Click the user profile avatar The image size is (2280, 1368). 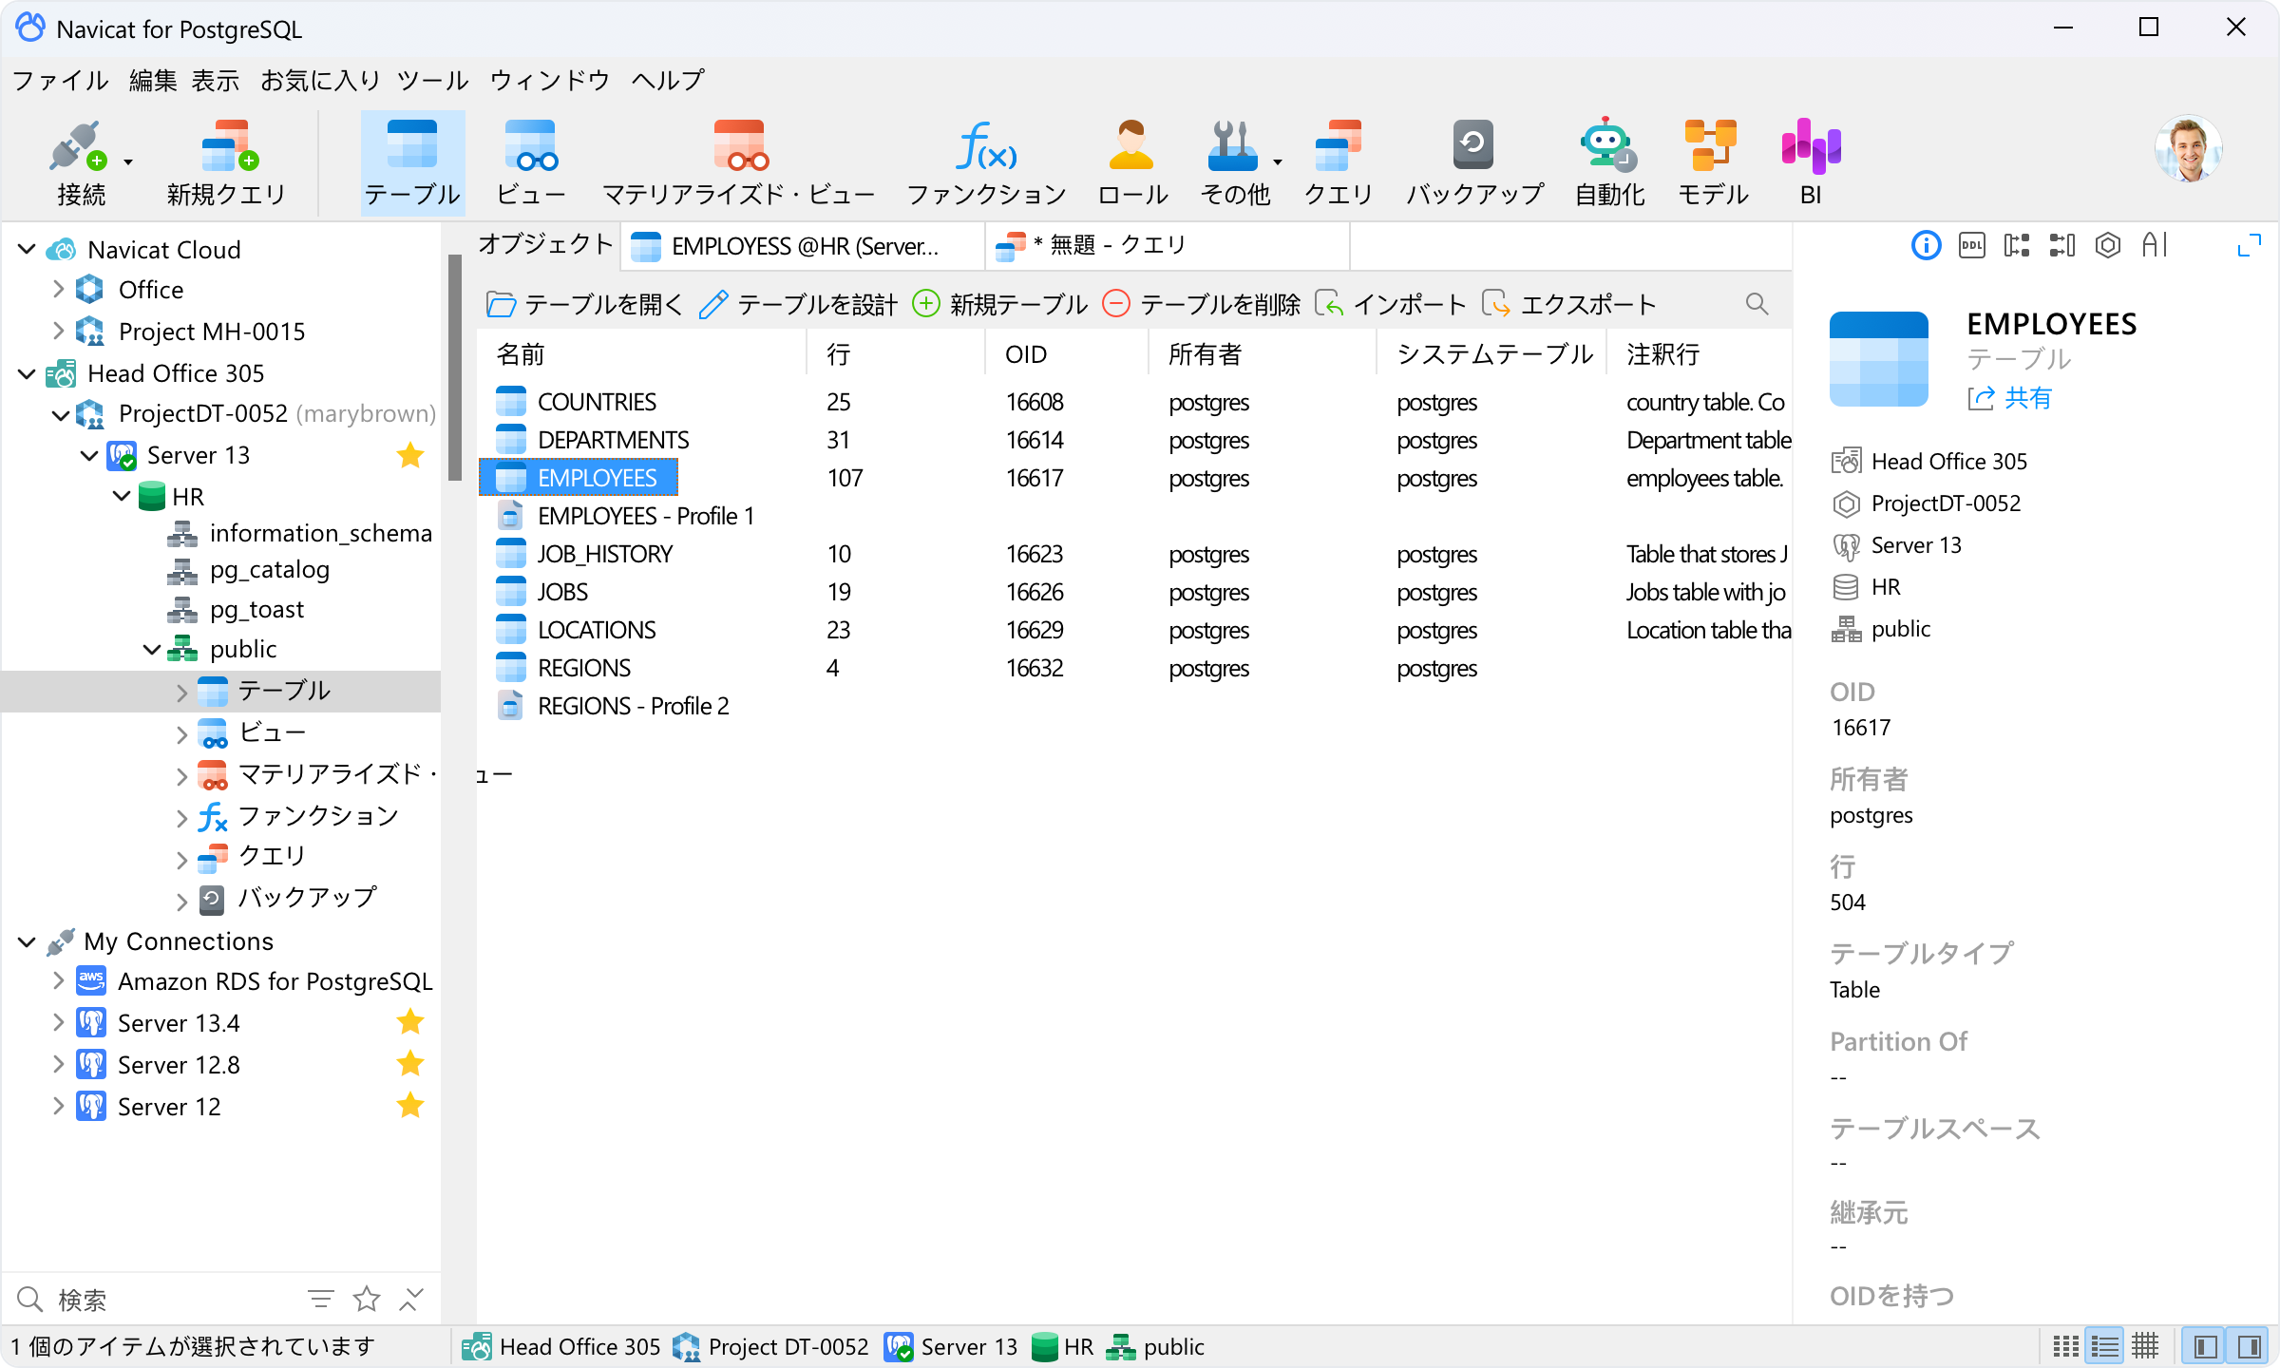[2189, 149]
